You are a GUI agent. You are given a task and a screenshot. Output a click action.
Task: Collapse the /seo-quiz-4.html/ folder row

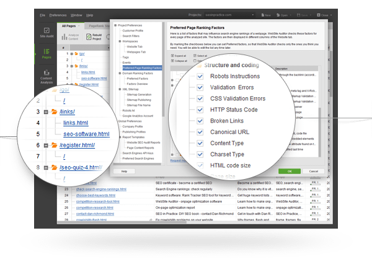point(46,168)
